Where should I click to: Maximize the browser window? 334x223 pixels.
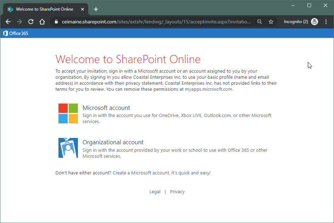(309, 6)
